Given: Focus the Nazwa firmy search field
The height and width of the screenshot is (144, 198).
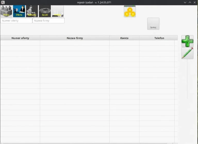Looking at the screenshot, I should pyautogui.click(x=48, y=20).
